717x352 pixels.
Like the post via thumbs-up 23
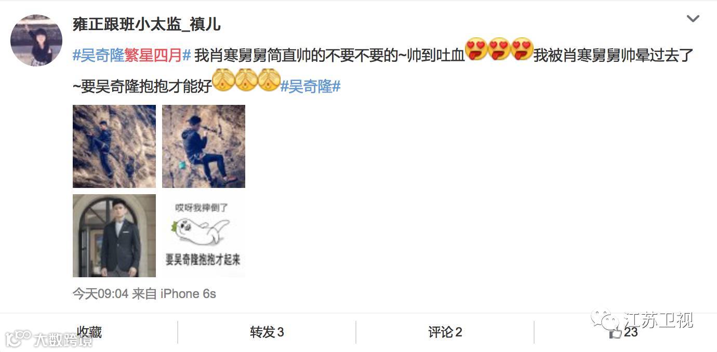pos(623,333)
